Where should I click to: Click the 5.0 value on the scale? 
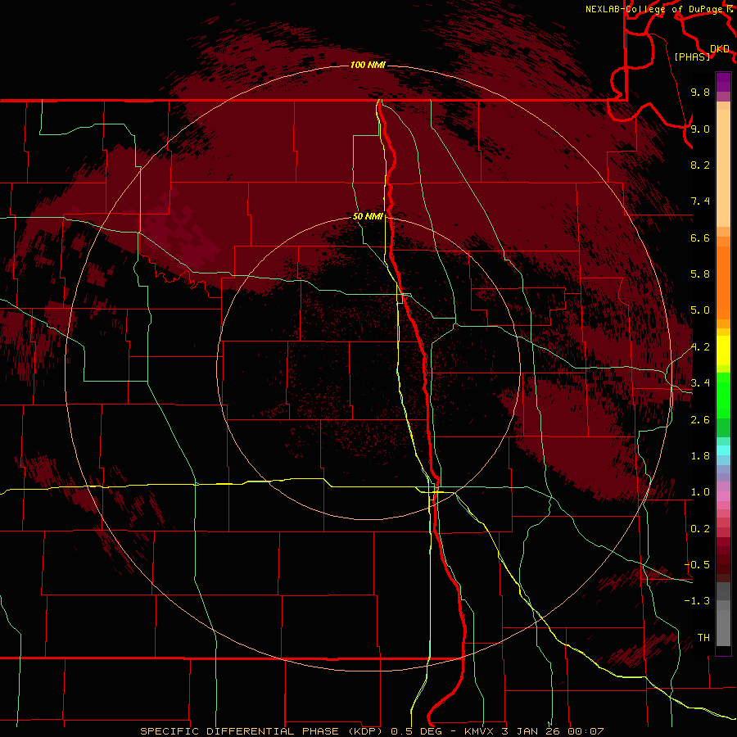pyautogui.click(x=700, y=310)
